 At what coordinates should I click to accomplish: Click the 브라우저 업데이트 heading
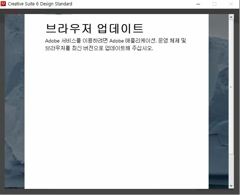point(95,28)
